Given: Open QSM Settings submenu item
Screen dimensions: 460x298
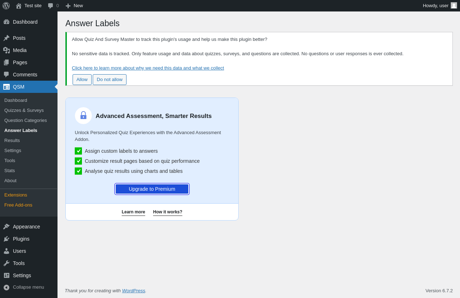Looking at the screenshot, I should click(x=29, y=151).
